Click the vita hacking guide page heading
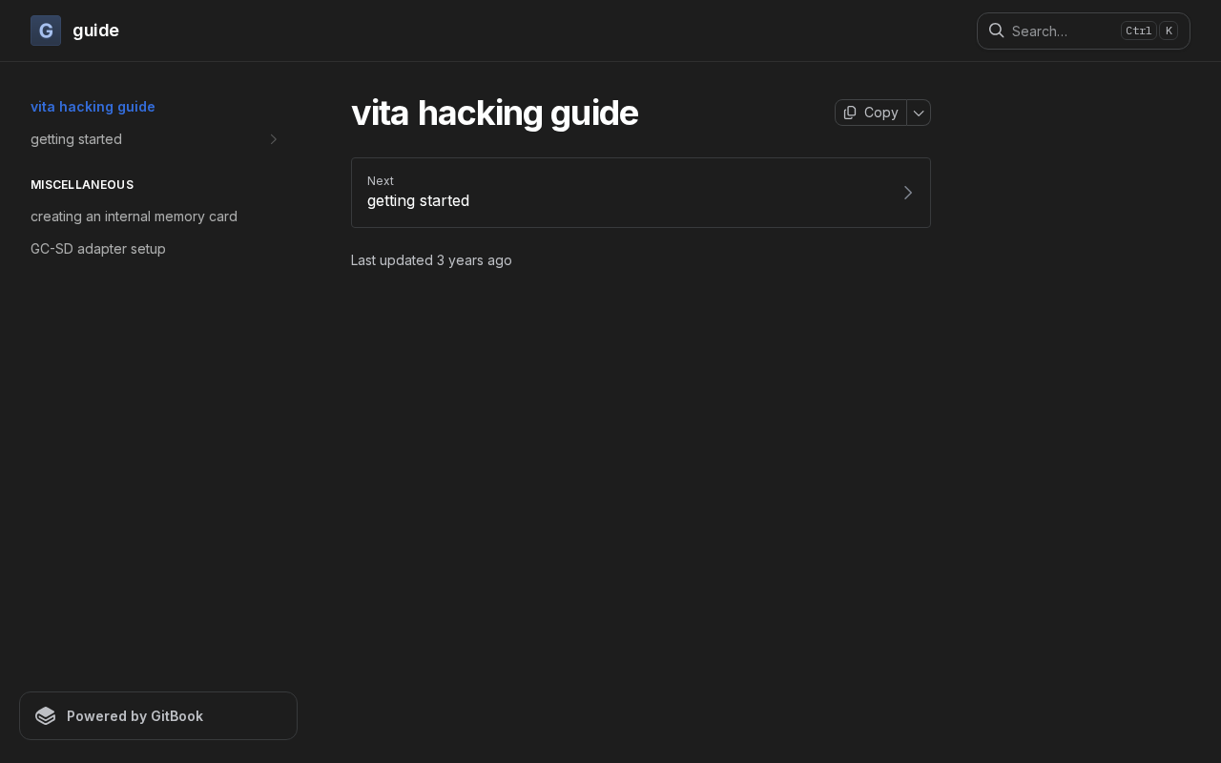The image size is (1221, 763). tap(494, 113)
